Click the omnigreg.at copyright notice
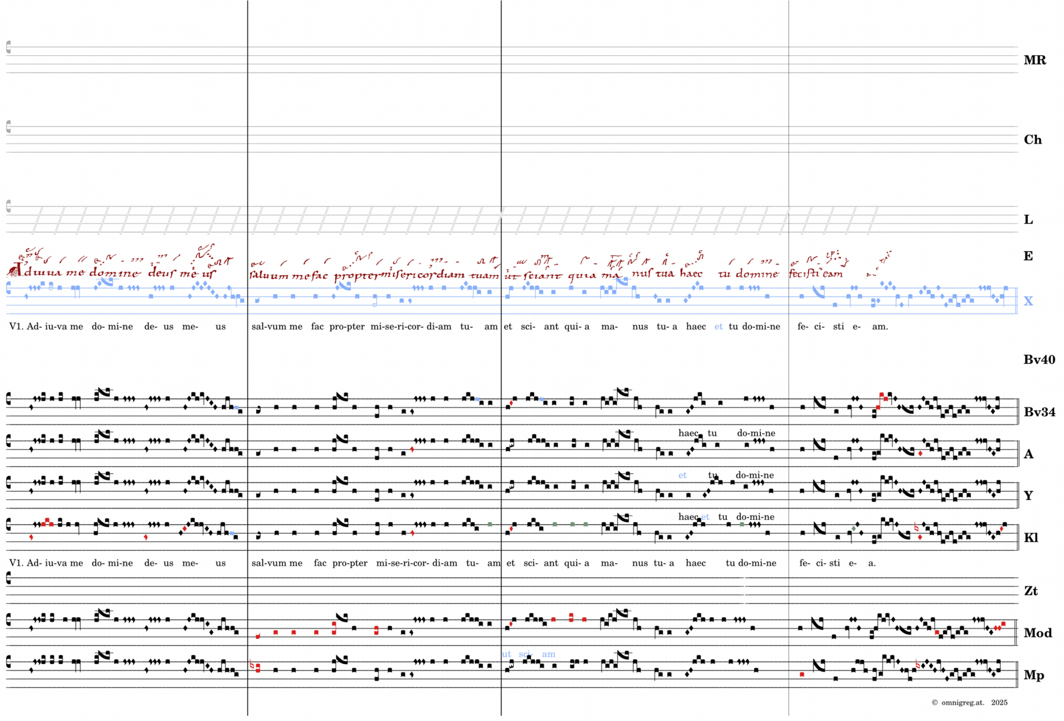1064x721 pixels. point(969,702)
